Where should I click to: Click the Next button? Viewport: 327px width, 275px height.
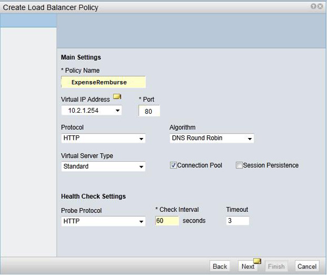pos(248,266)
